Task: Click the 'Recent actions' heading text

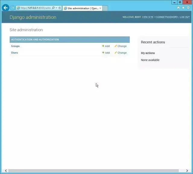Action: (x=153, y=42)
